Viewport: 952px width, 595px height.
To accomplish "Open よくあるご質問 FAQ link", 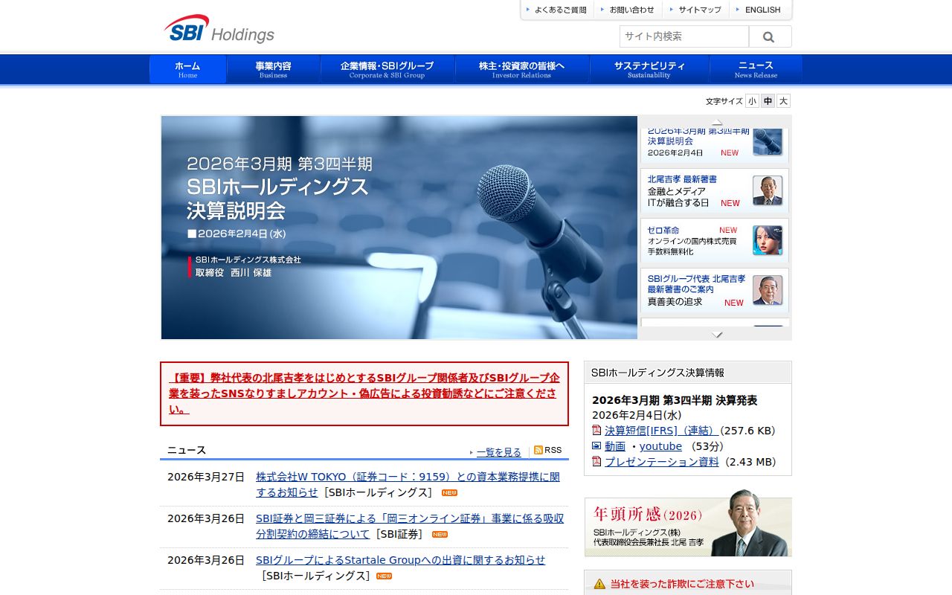I will 556,10.
